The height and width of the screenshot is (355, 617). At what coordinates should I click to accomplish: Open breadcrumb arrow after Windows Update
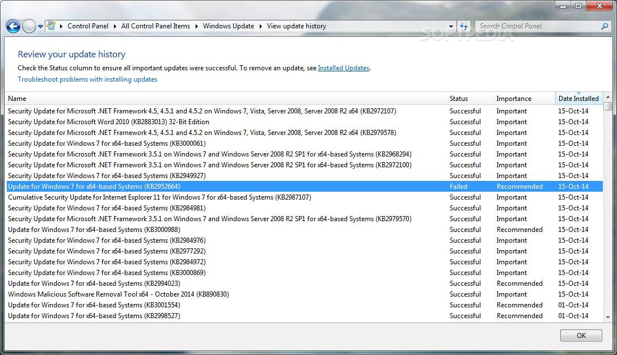click(260, 26)
